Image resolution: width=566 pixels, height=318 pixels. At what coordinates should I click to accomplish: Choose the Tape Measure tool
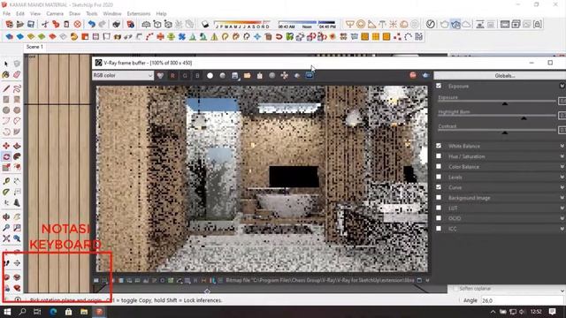(x=6, y=181)
